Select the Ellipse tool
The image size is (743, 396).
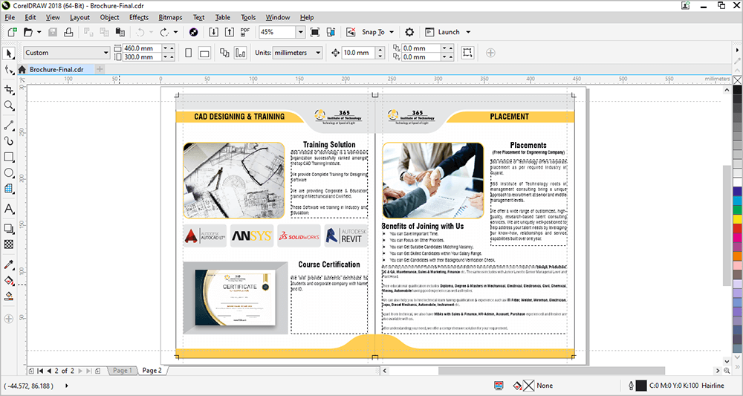click(8, 173)
